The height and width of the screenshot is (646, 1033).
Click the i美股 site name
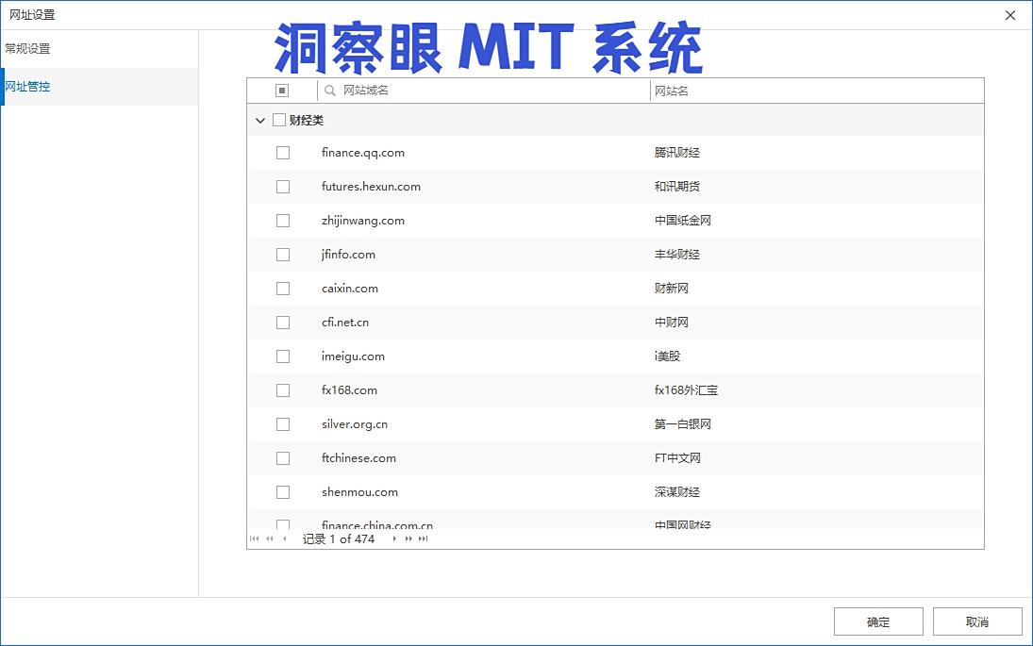667,356
